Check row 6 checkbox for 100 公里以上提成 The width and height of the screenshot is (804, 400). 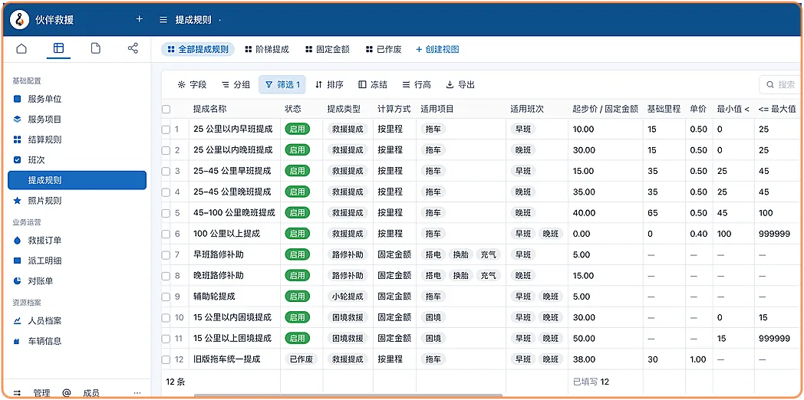[x=166, y=234]
